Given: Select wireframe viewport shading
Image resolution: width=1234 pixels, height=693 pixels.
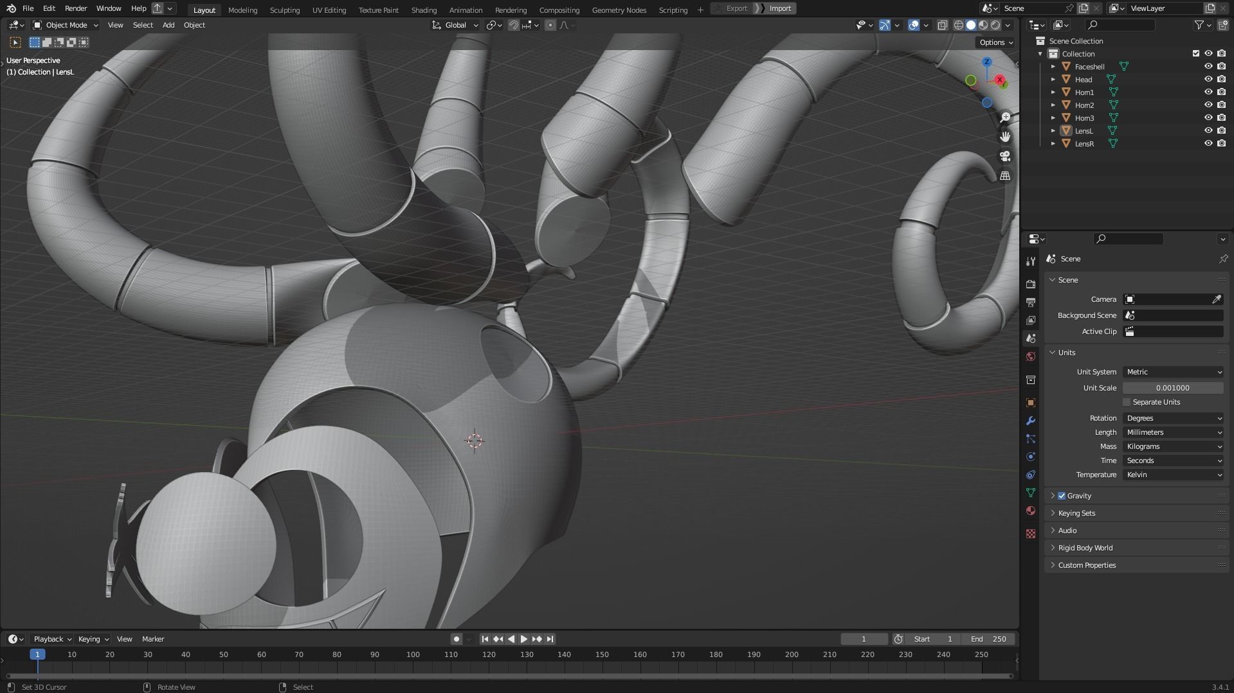Looking at the screenshot, I should [x=958, y=25].
